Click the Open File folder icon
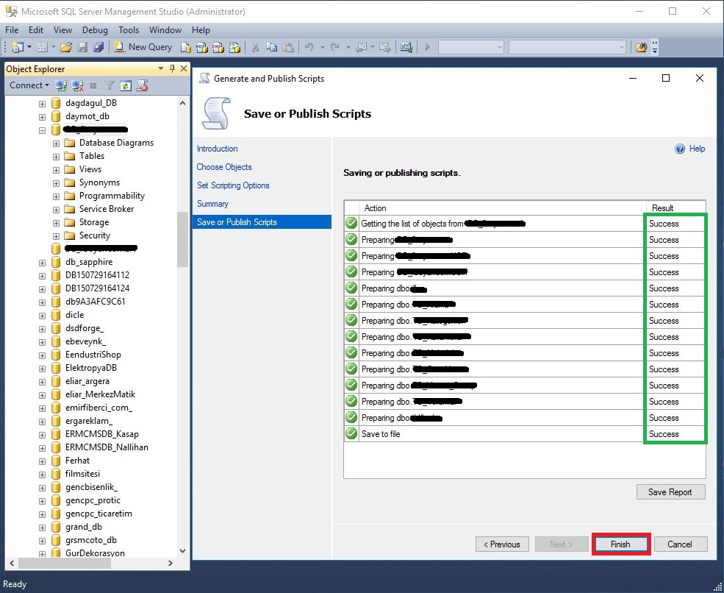This screenshot has width=724, height=593. pyautogui.click(x=66, y=46)
